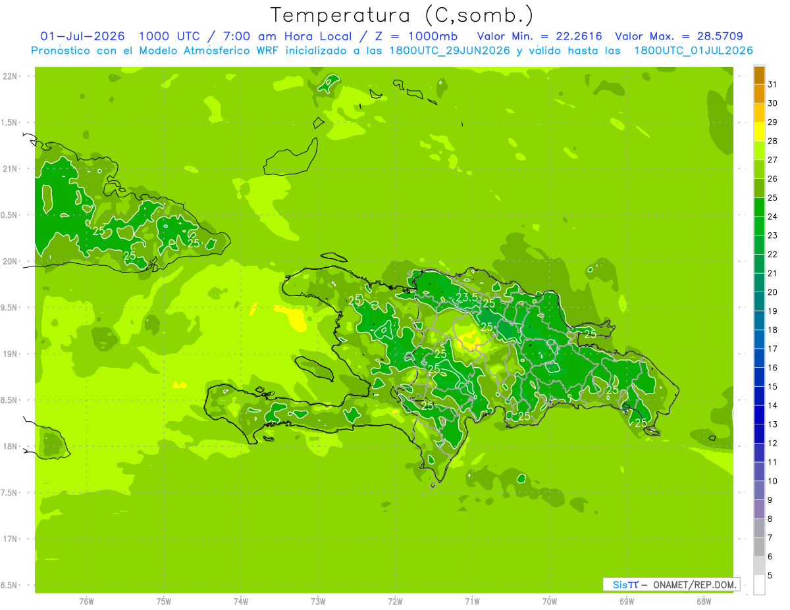Click the "6.5N" latitude axis label

click(10, 586)
